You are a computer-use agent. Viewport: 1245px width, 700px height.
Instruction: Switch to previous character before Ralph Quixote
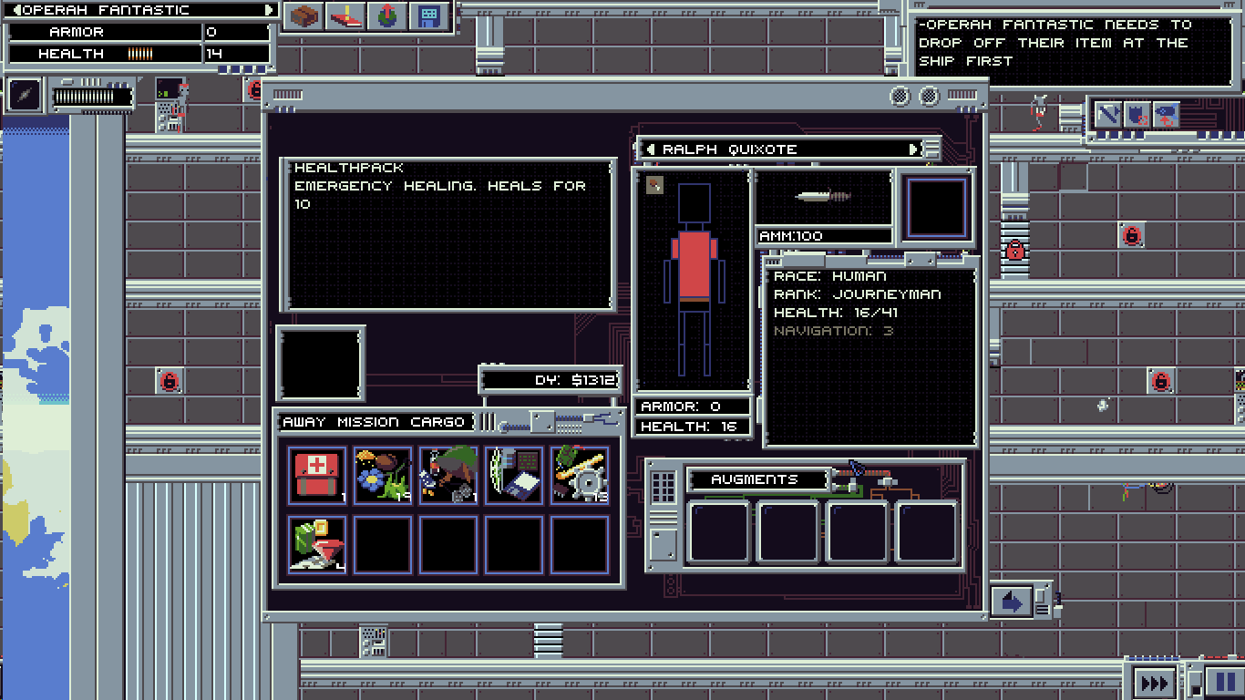[x=651, y=149]
